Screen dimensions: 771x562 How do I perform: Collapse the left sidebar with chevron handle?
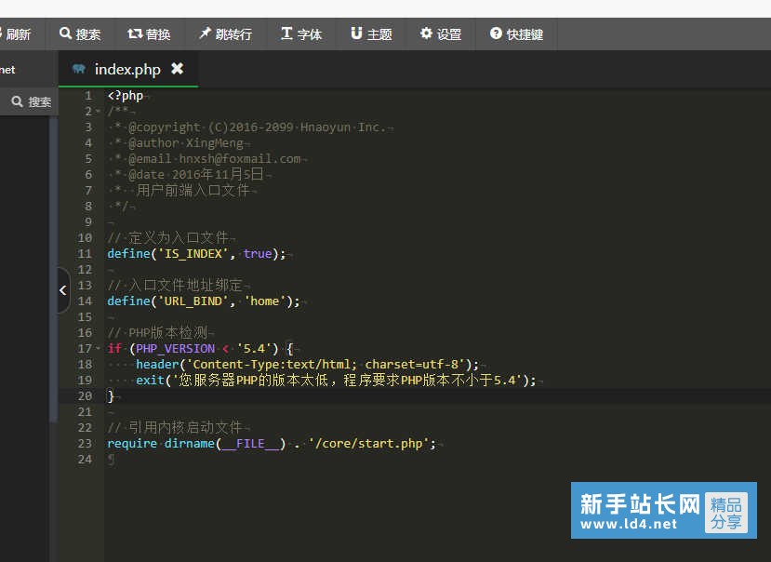[x=62, y=290]
